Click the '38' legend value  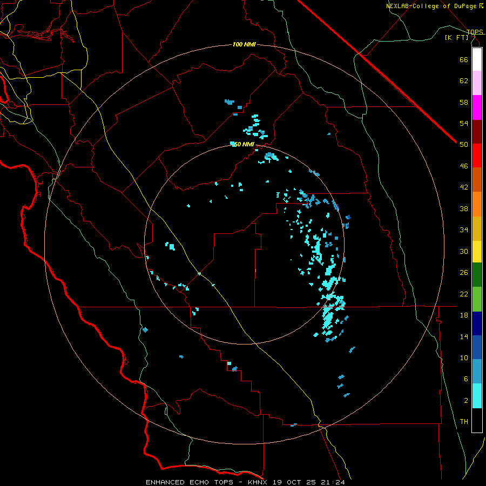[464, 208]
